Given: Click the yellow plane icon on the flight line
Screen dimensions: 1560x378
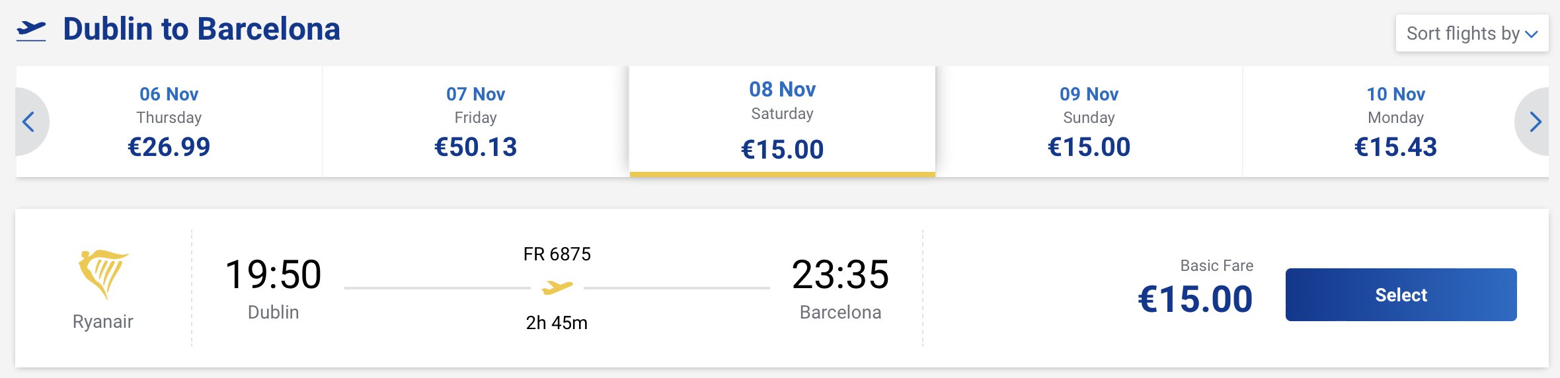Looking at the screenshot, I should tap(557, 287).
